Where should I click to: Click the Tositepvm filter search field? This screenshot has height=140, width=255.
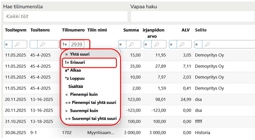pyautogui.click(x=19, y=45)
